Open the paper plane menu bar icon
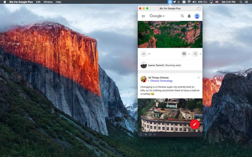This screenshot has height=157, width=252. point(175,2)
